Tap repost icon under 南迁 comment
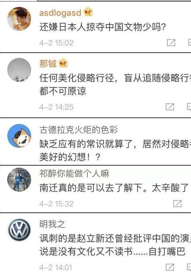 pos(177,204)
